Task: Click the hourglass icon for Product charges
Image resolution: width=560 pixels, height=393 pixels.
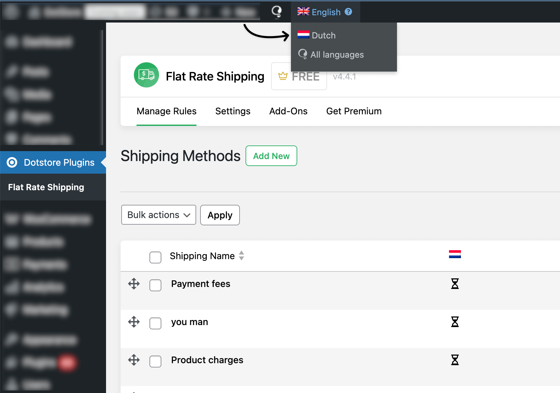Action: pos(455,360)
